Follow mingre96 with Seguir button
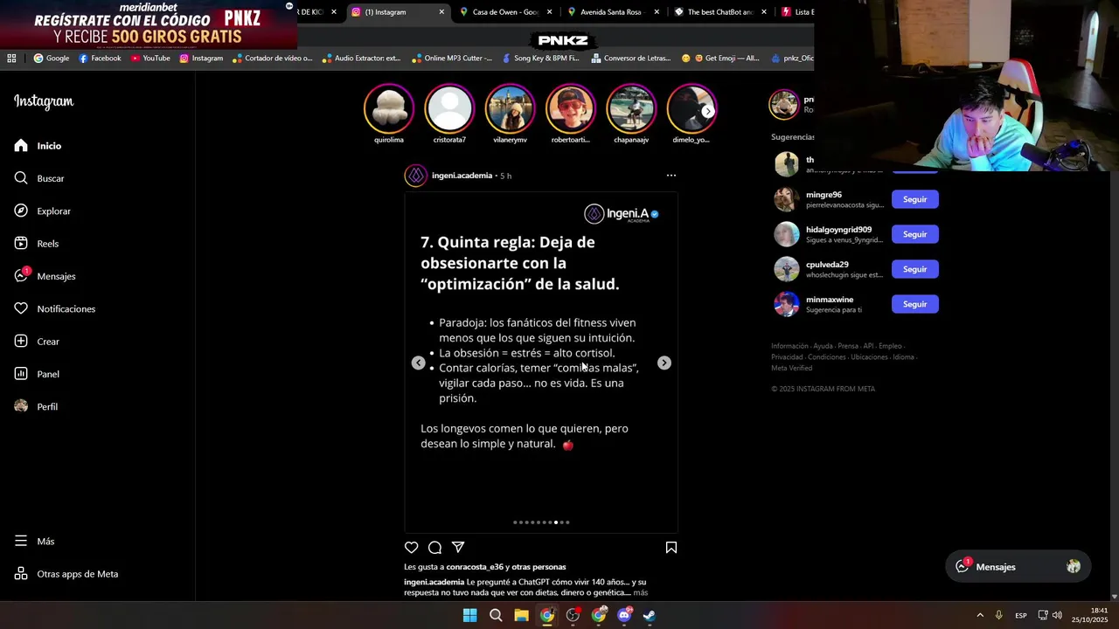Image resolution: width=1119 pixels, height=629 pixels. pyautogui.click(x=914, y=199)
